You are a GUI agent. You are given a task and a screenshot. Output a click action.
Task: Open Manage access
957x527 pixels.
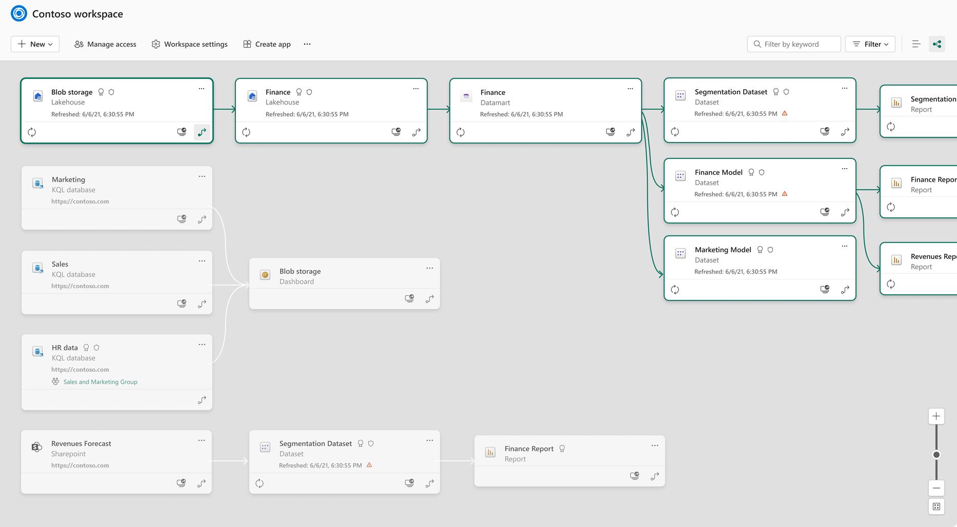[106, 44]
